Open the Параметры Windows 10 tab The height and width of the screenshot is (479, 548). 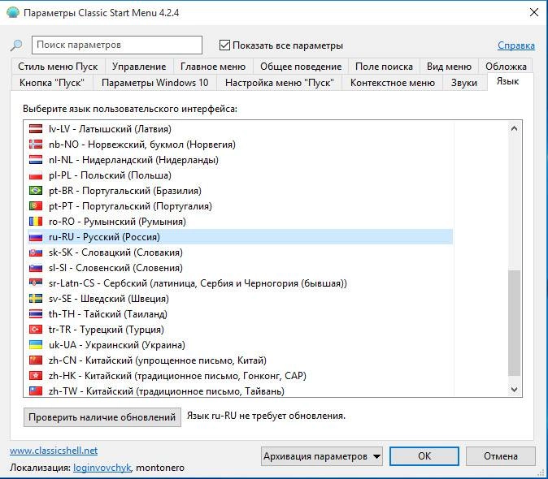[x=154, y=83]
